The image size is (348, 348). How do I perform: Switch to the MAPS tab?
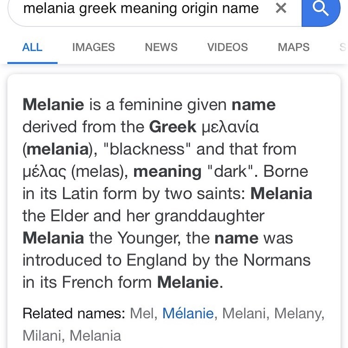click(x=294, y=47)
